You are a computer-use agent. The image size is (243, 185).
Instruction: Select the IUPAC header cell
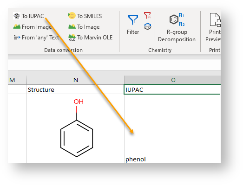pyautogui.click(x=172, y=89)
